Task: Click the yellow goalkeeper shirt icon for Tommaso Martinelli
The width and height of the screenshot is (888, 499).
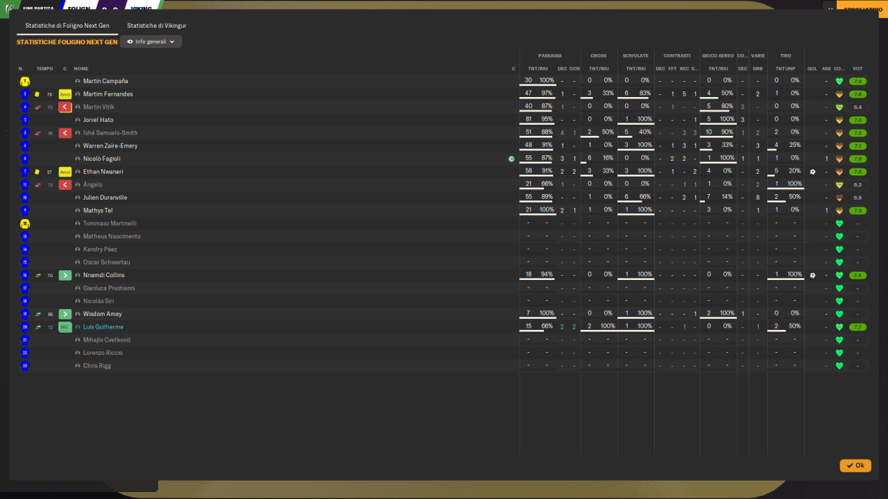Action: pyautogui.click(x=25, y=224)
